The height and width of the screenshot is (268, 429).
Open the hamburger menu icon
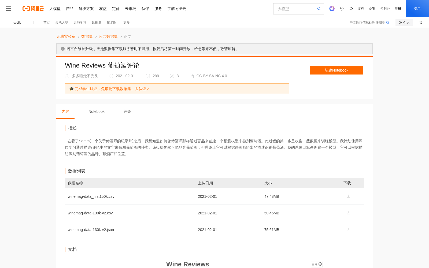(x=9, y=9)
